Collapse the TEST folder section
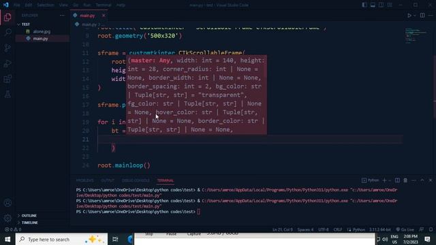The image size is (436, 245). point(42,24)
